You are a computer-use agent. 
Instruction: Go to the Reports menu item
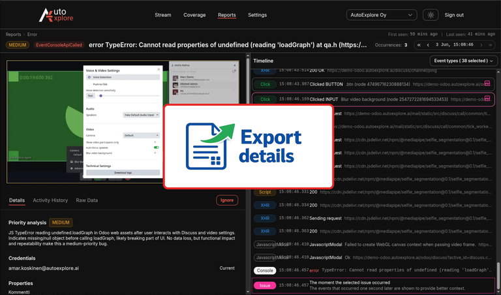227,15
